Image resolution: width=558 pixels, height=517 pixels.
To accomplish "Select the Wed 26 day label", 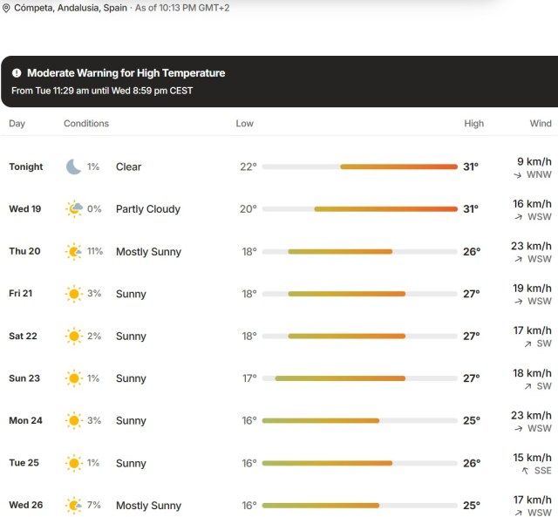I will (x=26, y=505).
